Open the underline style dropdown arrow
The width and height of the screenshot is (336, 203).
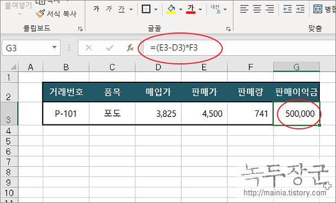coord(131,9)
